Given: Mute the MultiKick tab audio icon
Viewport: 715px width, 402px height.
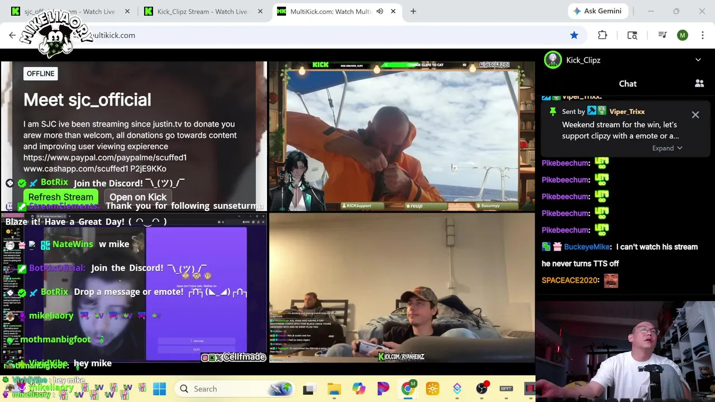Looking at the screenshot, I should 380,11.
